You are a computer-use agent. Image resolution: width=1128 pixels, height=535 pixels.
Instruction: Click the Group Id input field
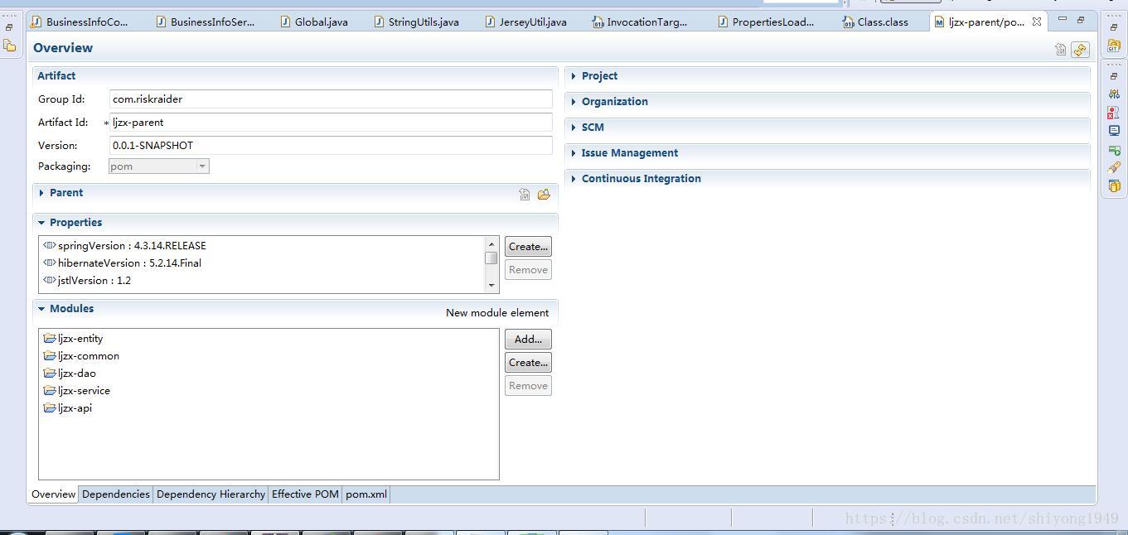point(331,99)
